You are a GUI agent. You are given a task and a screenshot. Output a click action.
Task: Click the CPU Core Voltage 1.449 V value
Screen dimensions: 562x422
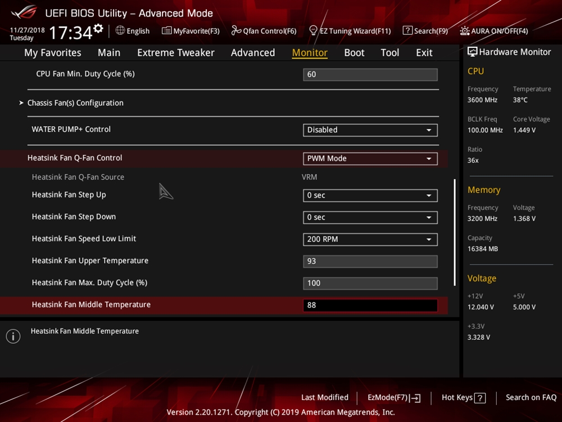point(524,131)
